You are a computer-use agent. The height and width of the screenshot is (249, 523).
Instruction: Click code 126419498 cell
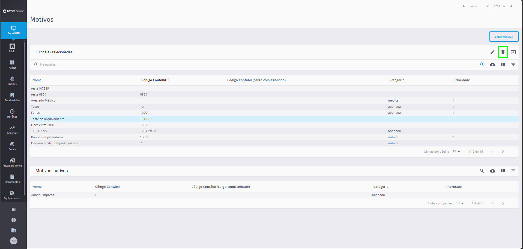tap(148, 131)
